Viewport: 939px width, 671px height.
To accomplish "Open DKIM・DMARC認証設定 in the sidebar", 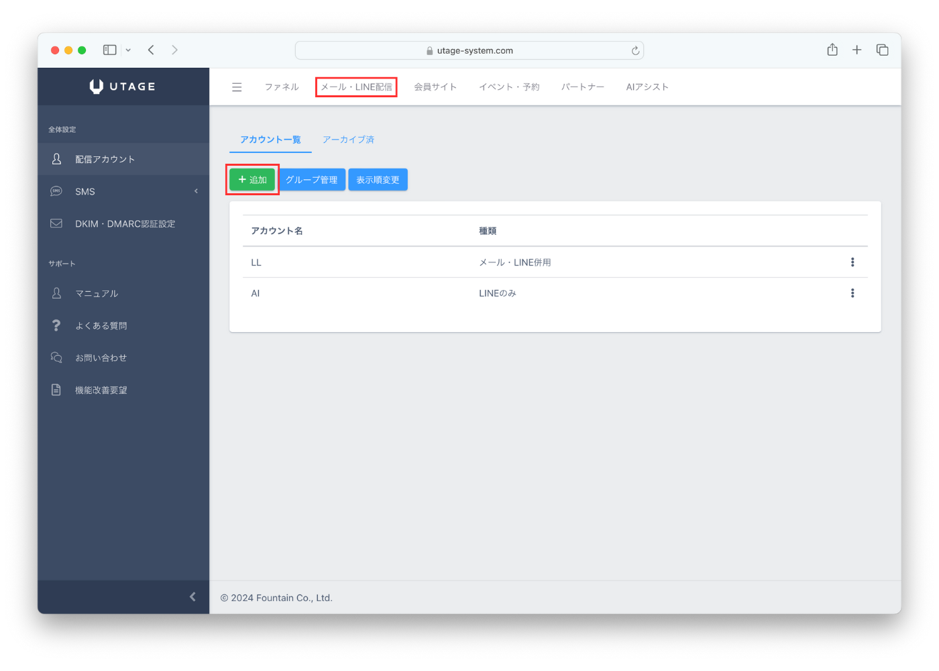I will (x=123, y=223).
